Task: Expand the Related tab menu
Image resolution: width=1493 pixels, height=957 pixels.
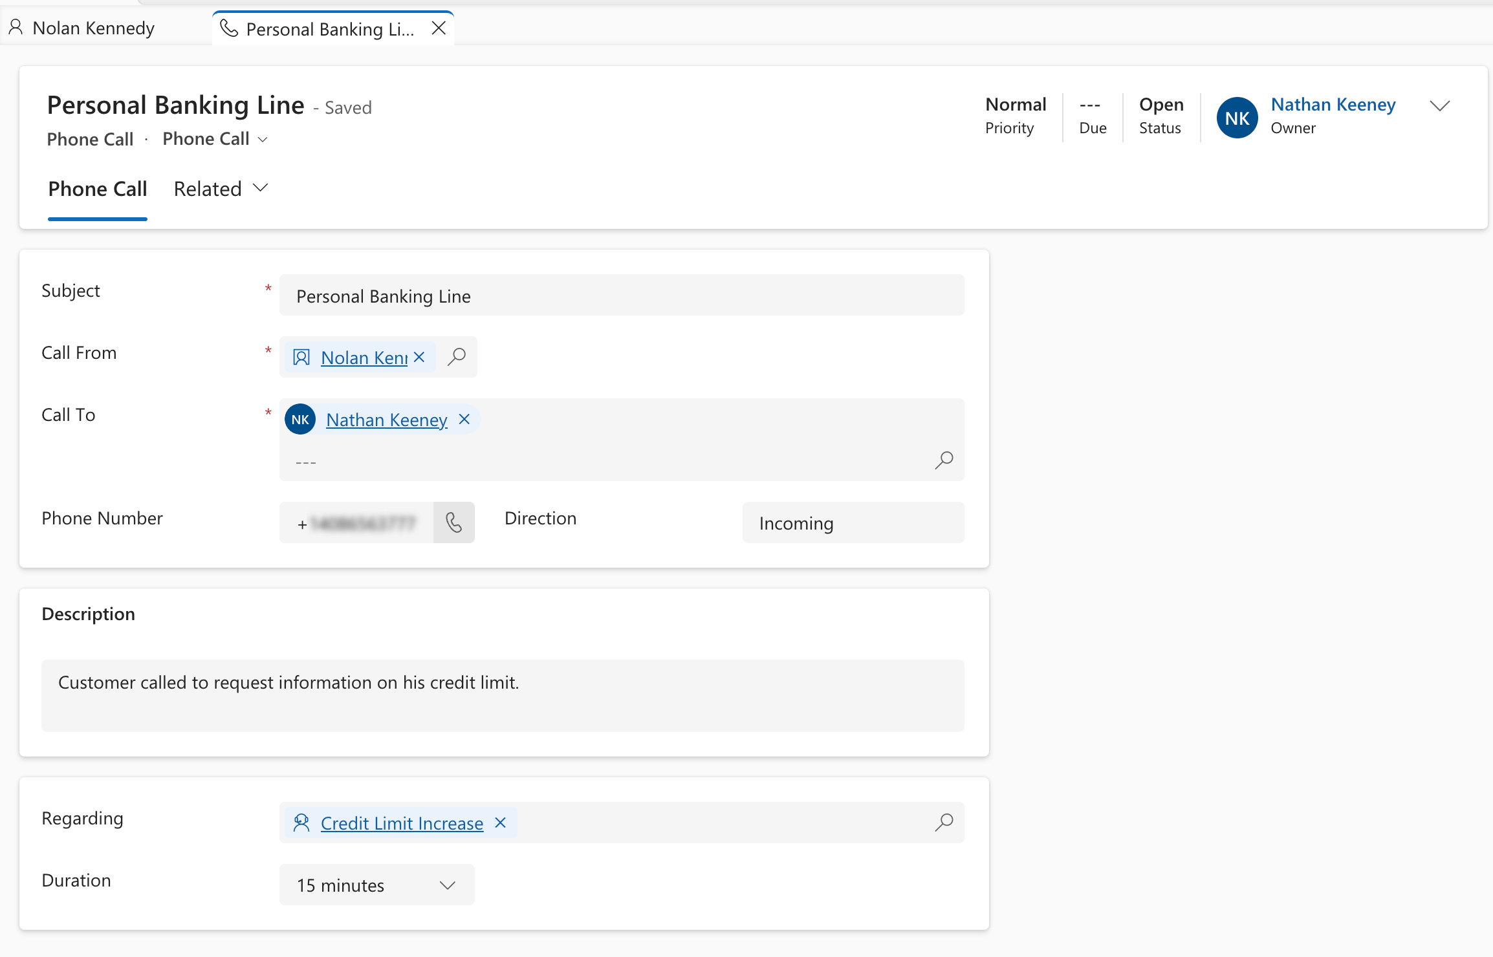Action: tap(221, 189)
